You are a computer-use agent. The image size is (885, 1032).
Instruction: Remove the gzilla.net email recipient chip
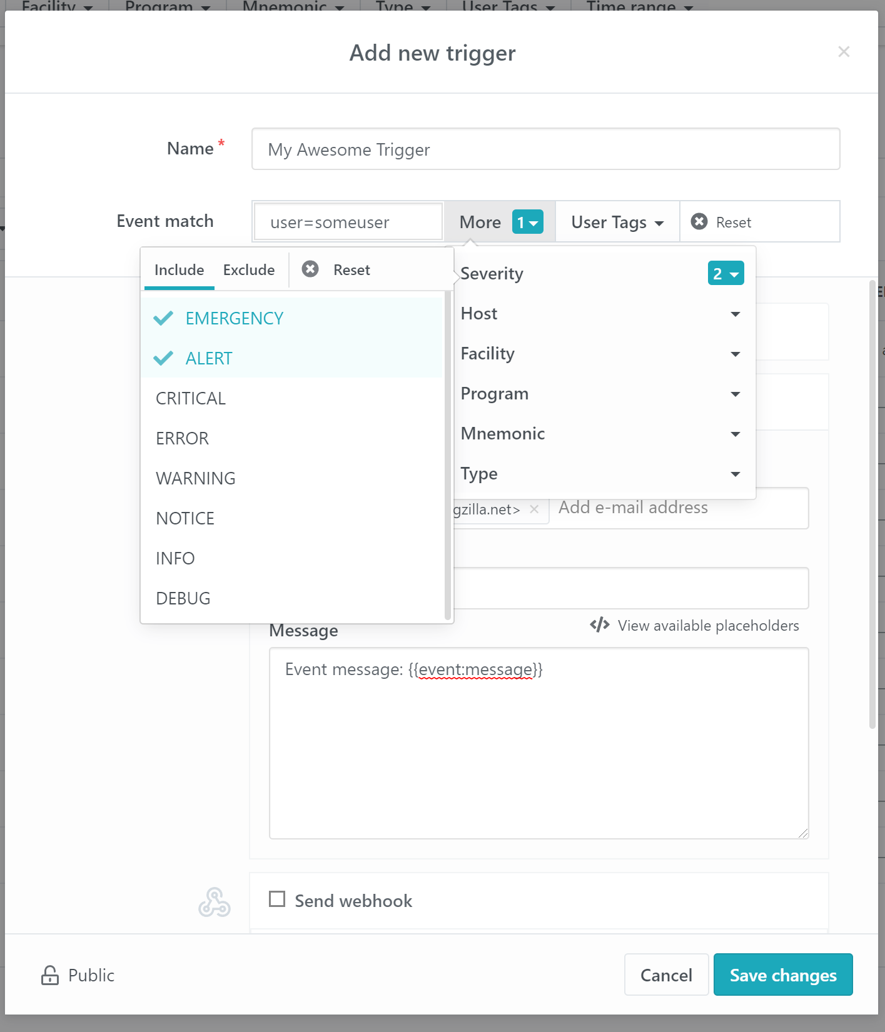click(535, 509)
